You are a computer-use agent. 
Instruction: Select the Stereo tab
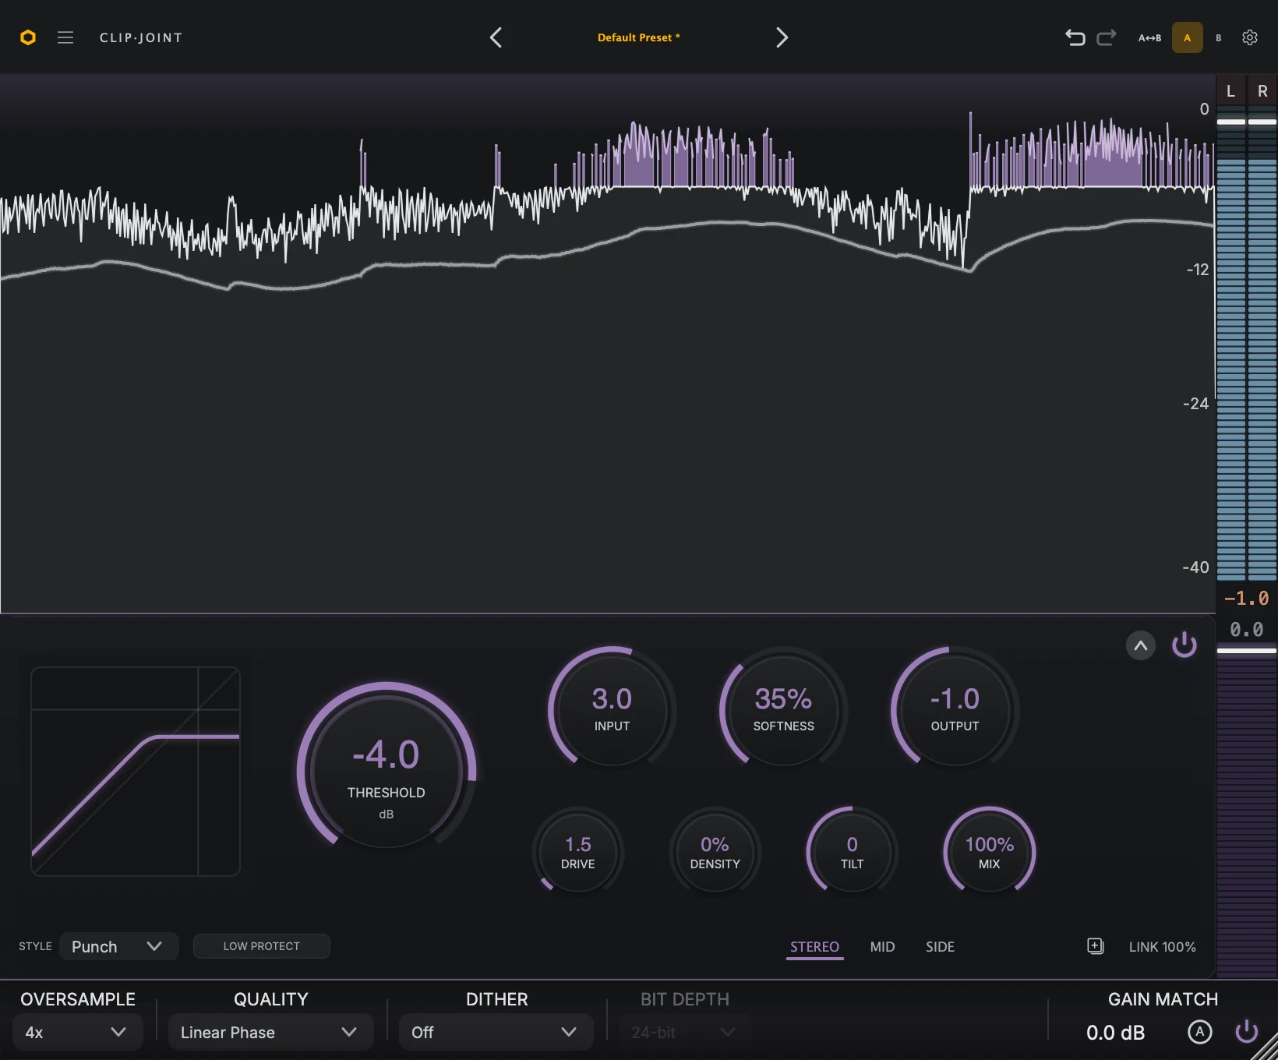click(814, 947)
